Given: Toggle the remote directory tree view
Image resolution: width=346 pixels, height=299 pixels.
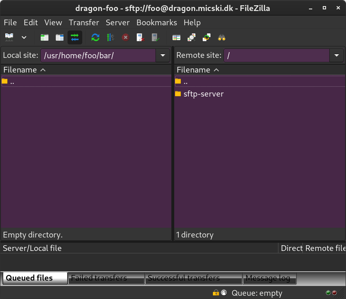Looking at the screenshot, I should tap(59, 37).
